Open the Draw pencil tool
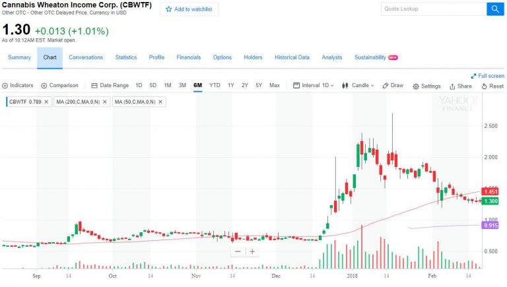 pyautogui.click(x=393, y=85)
